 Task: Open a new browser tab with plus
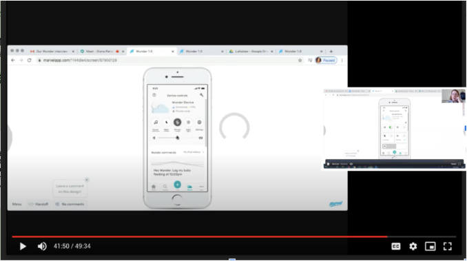point(331,51)
